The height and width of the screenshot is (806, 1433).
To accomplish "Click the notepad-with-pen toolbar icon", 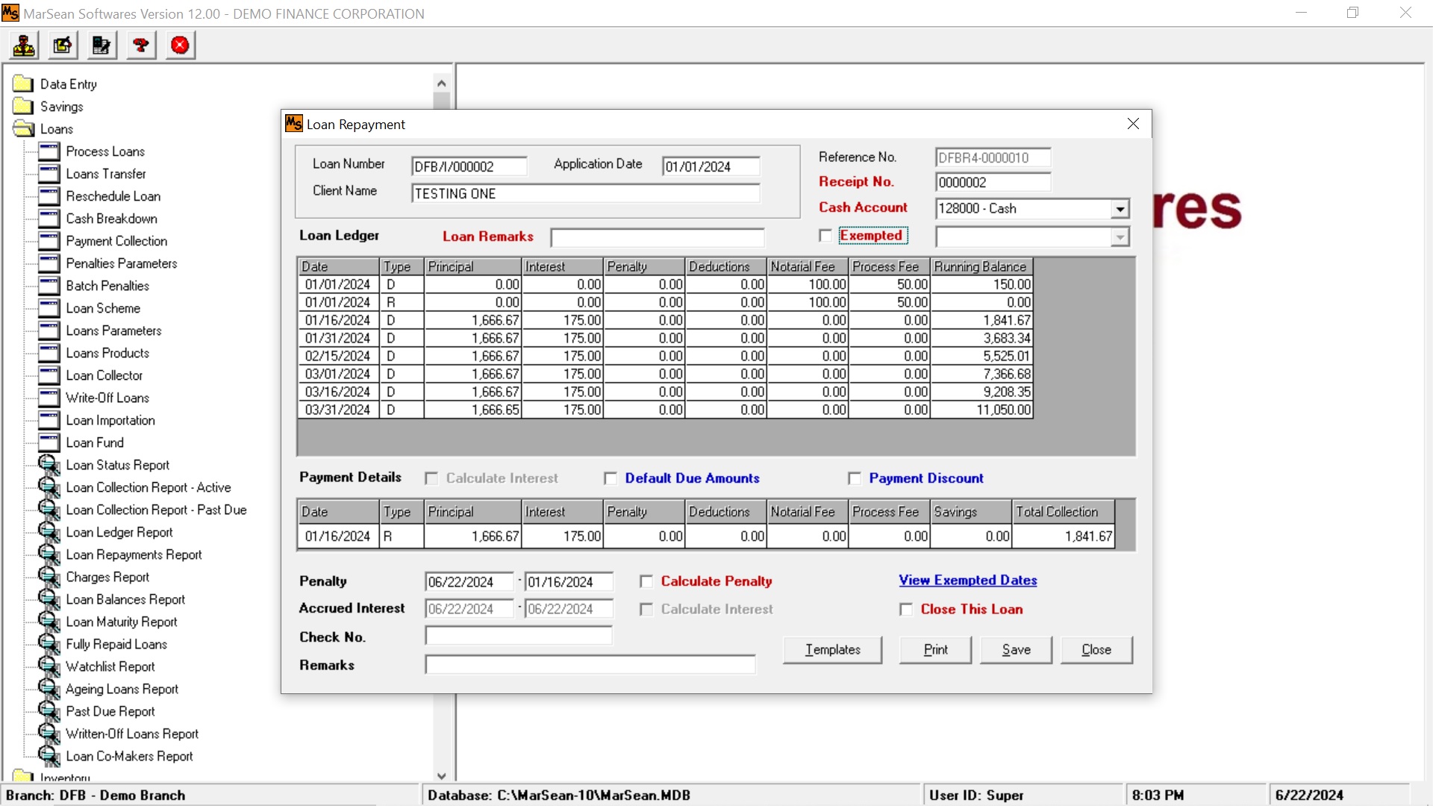I will click(x=63, y=46).
